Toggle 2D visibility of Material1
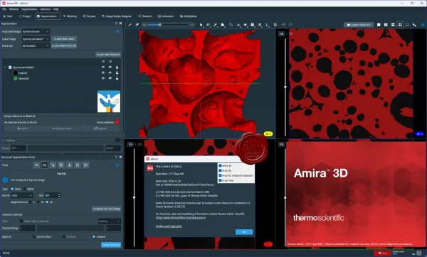Image resolution: width=427 pixels, height=257 pixels. click(110, 78)
